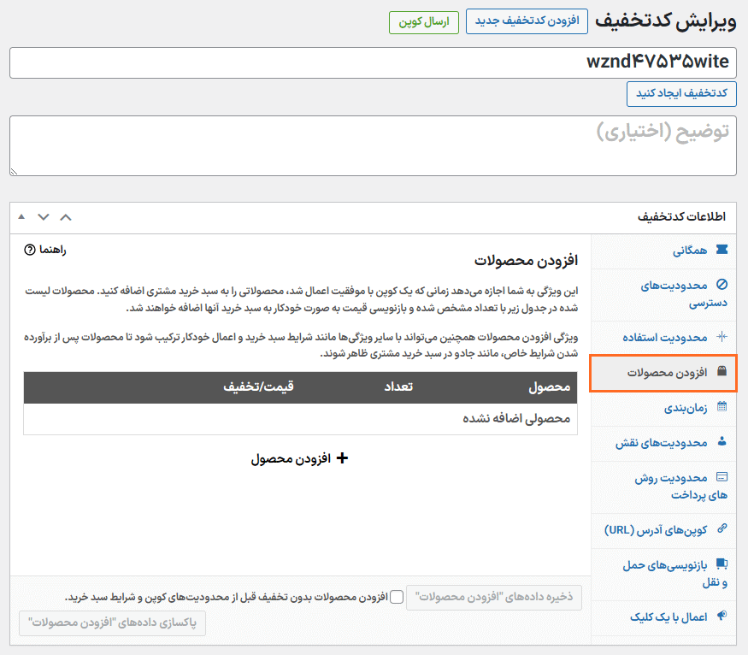Click the link icon for کوپن‌های آدرس
Image resolution: width=748 pixels, height=655 pixels.
722,529
